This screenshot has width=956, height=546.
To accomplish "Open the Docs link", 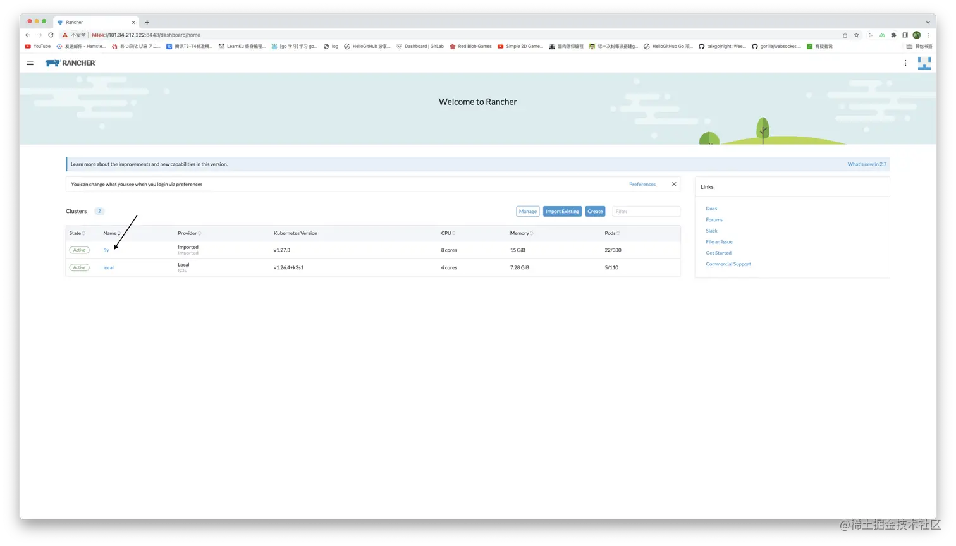I will point(711,209).
